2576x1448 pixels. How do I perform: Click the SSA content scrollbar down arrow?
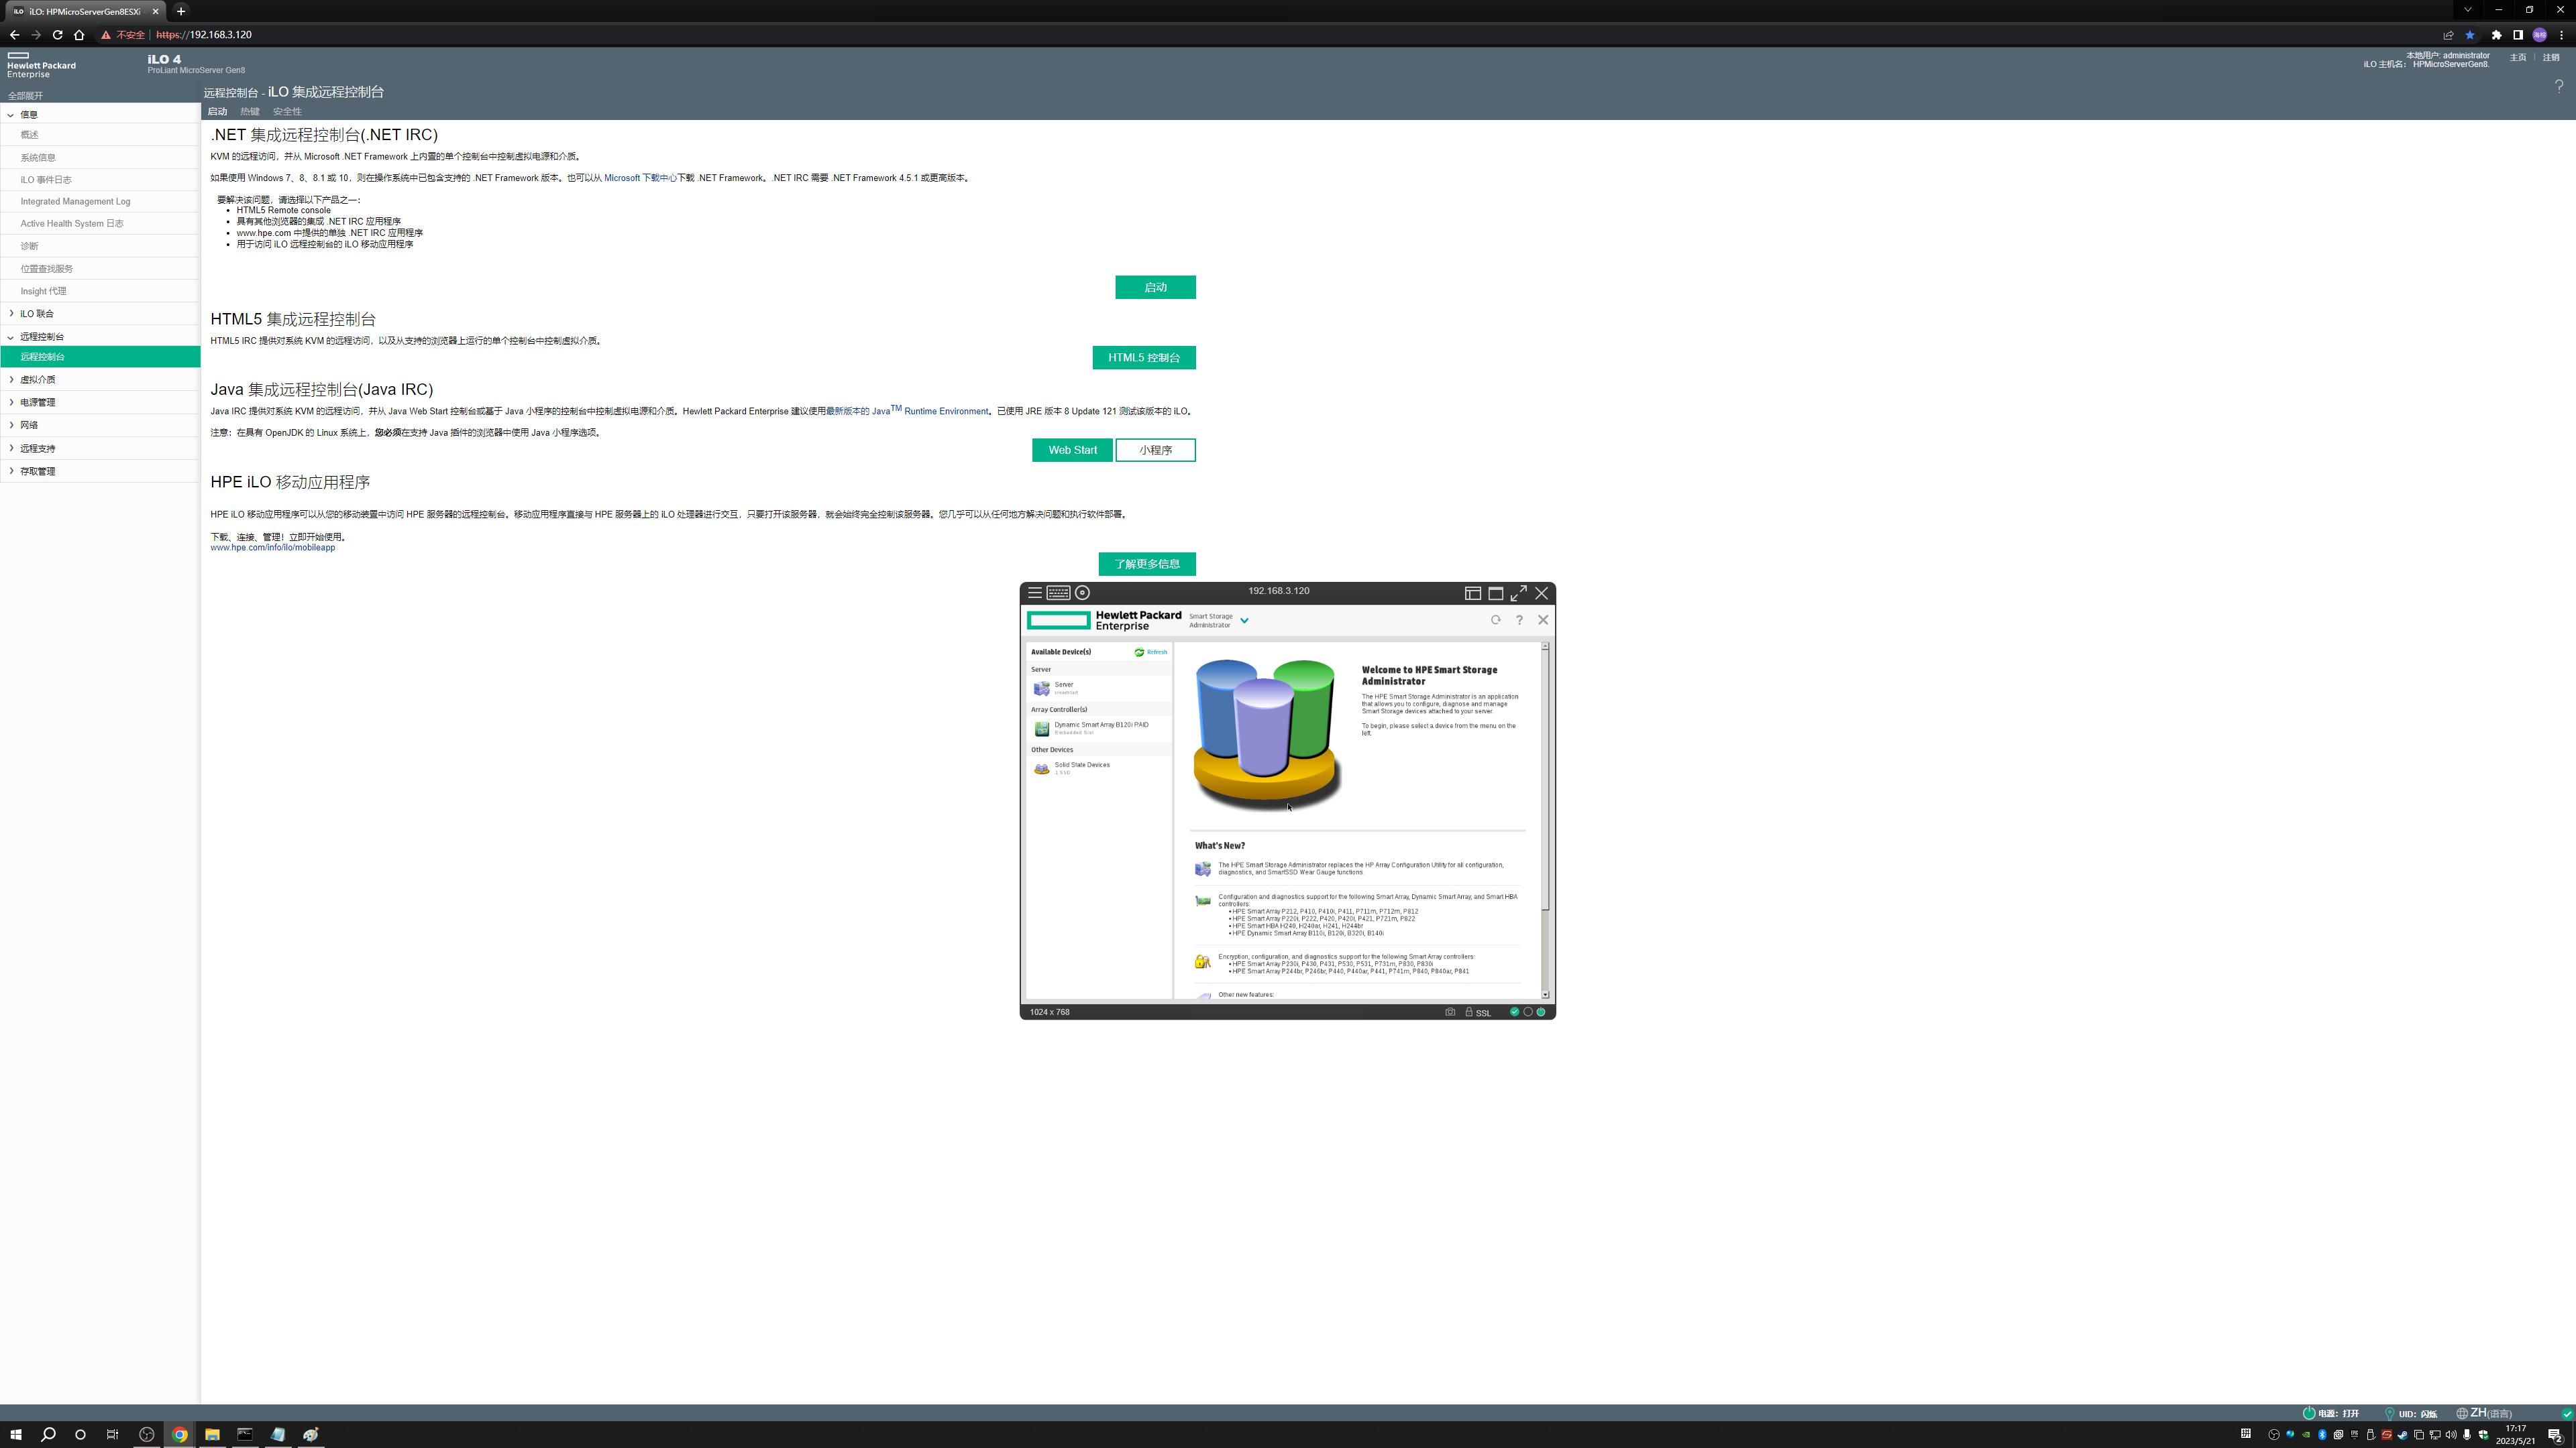pyautogui.click(x=1545, y=994)
